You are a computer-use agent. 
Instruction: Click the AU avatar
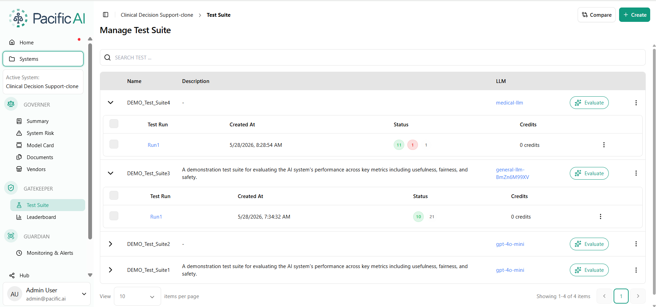coord(15,294)
